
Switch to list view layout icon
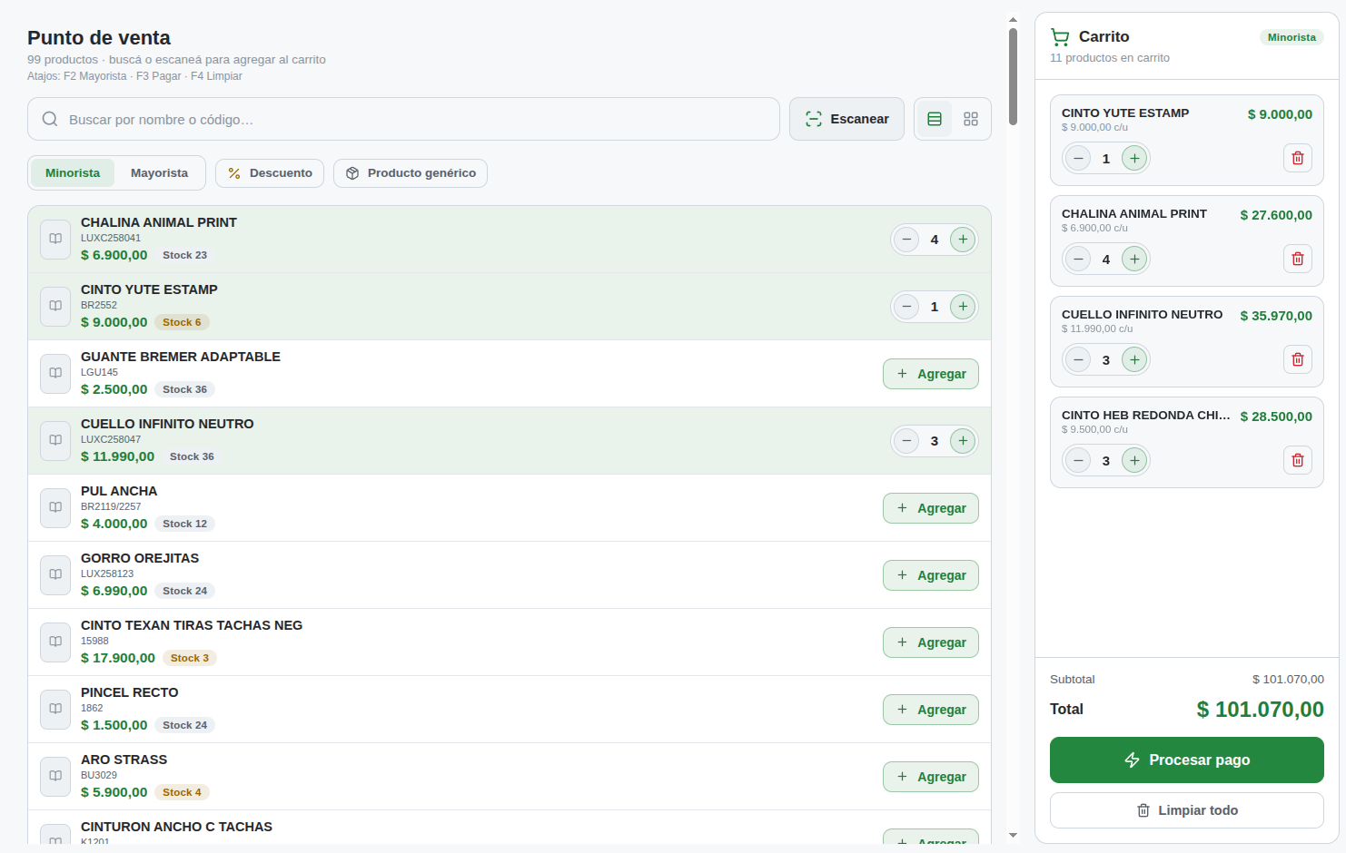pyautogui.click(x=934, y=119)
